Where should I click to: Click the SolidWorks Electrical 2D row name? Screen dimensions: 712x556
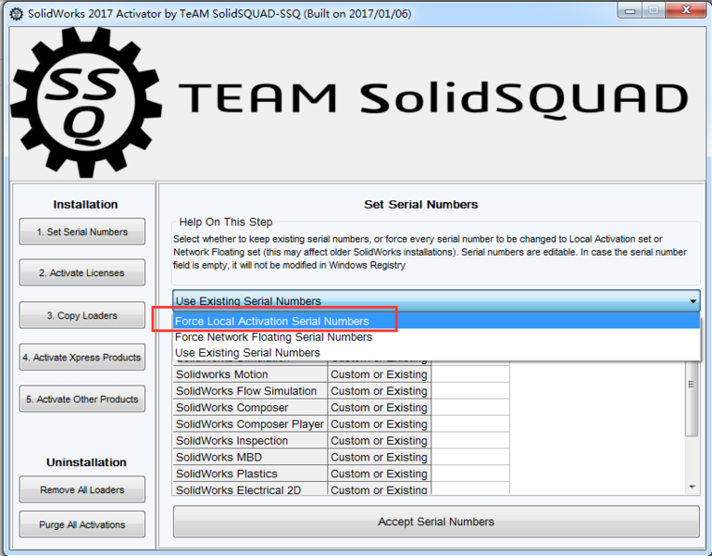250,488
